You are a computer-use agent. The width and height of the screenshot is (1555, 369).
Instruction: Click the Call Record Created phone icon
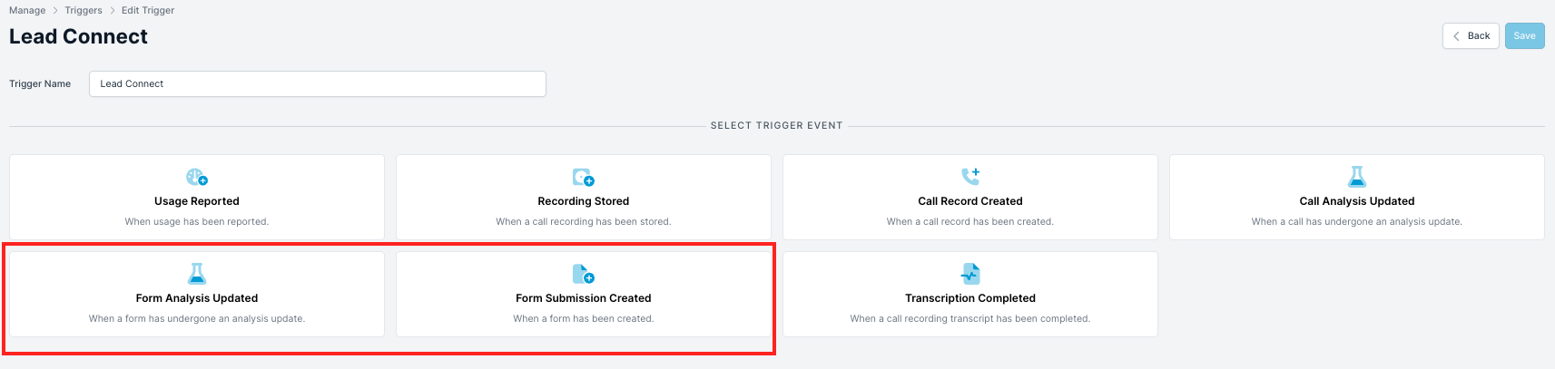coord(970,176)
